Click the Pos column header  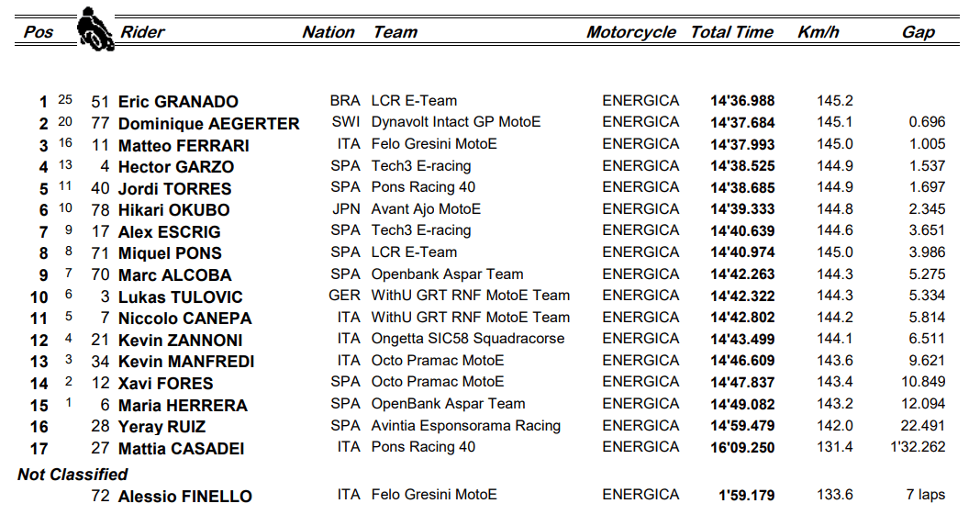point(39,32)
